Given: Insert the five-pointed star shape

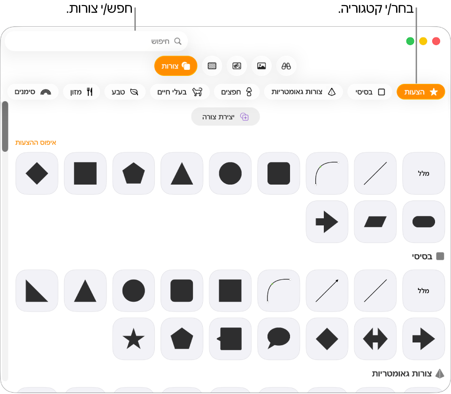Looking at the screenshot, I should [133, 339].
